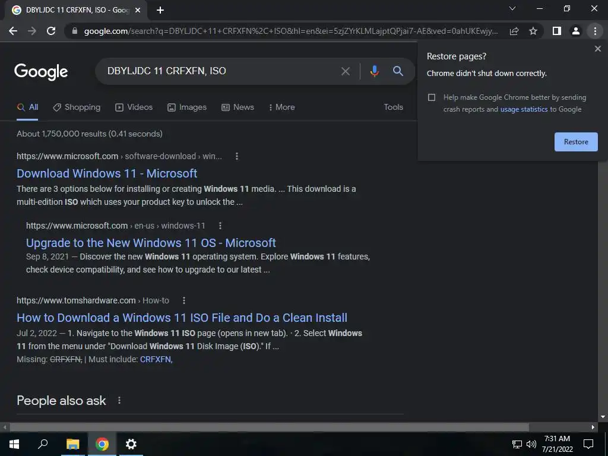Open the Tom's Hardware Clean Install result
The image size is (608, 456).
click(182, 318)
